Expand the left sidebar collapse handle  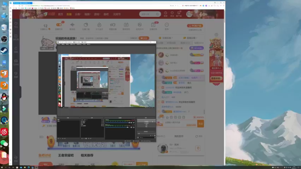tap(20, 92)
